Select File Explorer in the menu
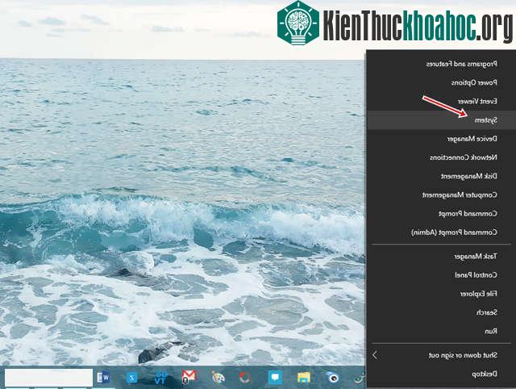 (x=441, y=294)
